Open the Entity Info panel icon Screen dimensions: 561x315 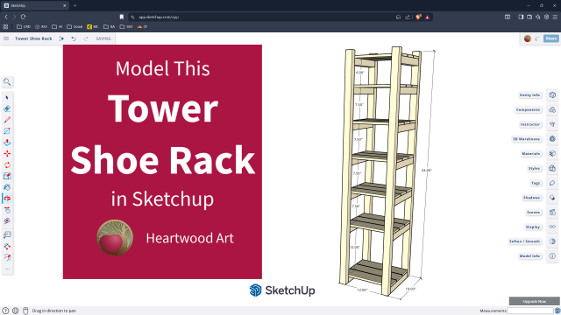coord(552,95)
